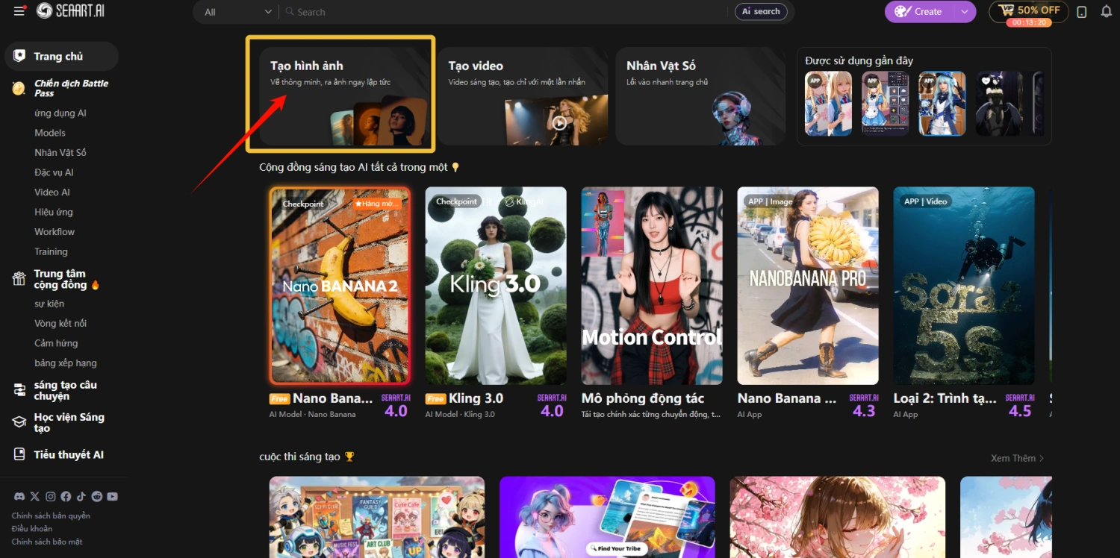Open the hamburger menu in top-left
1120x558 pixels.
(19, 11)
